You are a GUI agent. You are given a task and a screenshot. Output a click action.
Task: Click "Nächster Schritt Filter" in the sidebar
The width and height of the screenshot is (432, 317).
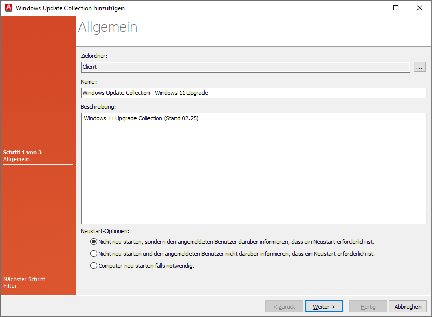coord(24,282)
